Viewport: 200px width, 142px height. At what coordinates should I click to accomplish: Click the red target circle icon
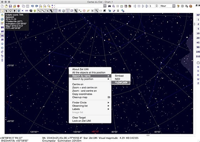click(84, 11)
